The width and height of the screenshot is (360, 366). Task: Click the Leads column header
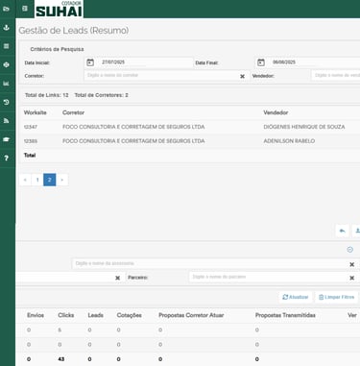96,315
